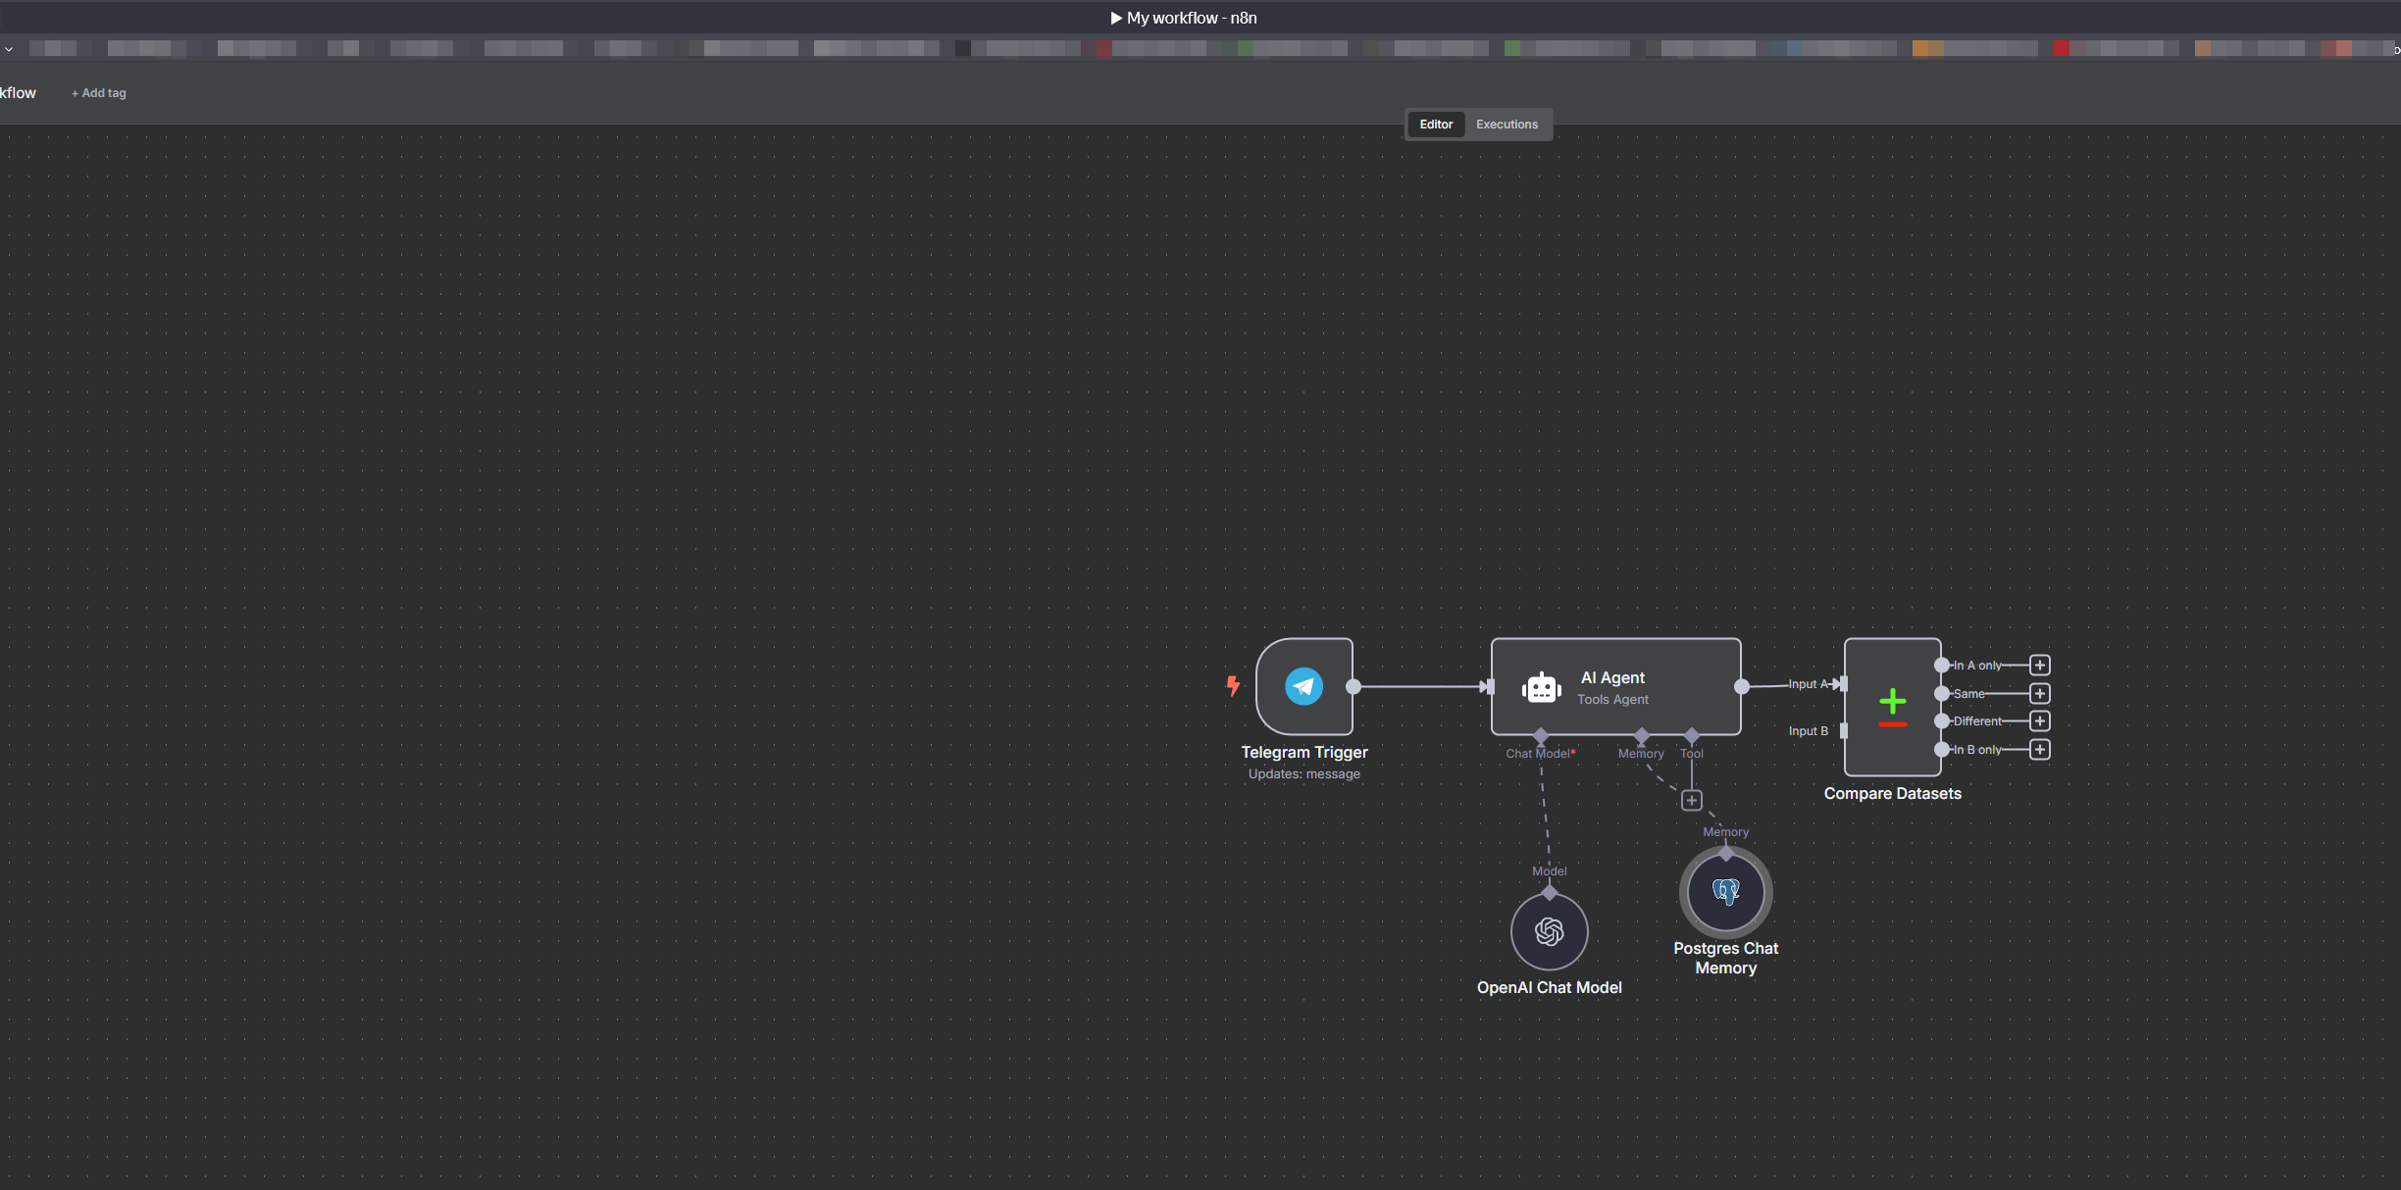Image resolution: width=2401 pixels, height=1190 pixels.
Task: Click the Chat Model diamond connector
Action: 1541,735
